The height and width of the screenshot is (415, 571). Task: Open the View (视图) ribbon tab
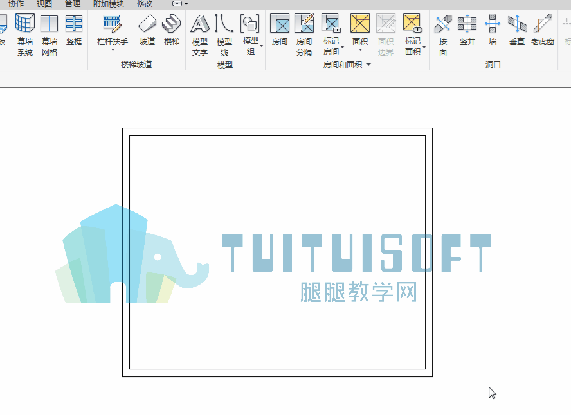click(x=44, y=4)
